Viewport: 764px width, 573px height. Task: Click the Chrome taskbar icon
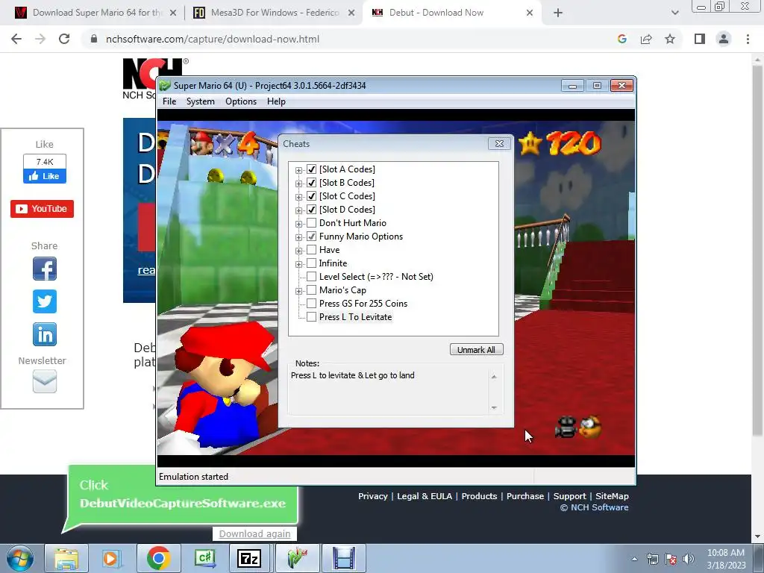coord(158,558)
